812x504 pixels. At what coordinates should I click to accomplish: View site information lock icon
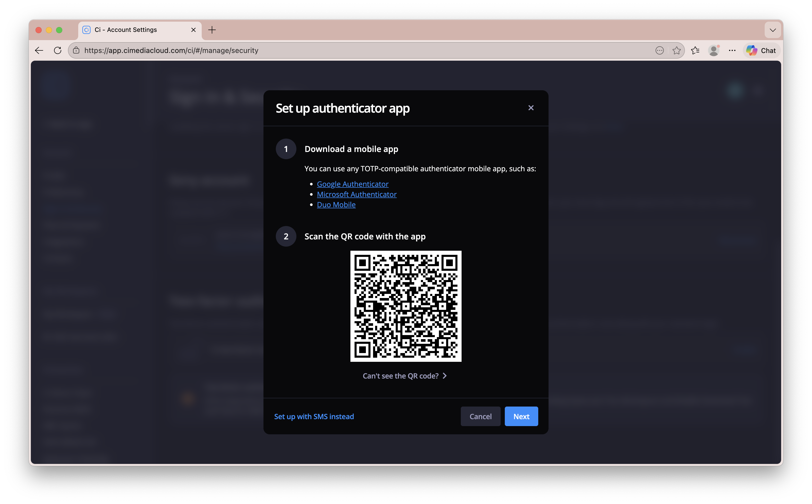pyautogui.click(x=76, y=50)
